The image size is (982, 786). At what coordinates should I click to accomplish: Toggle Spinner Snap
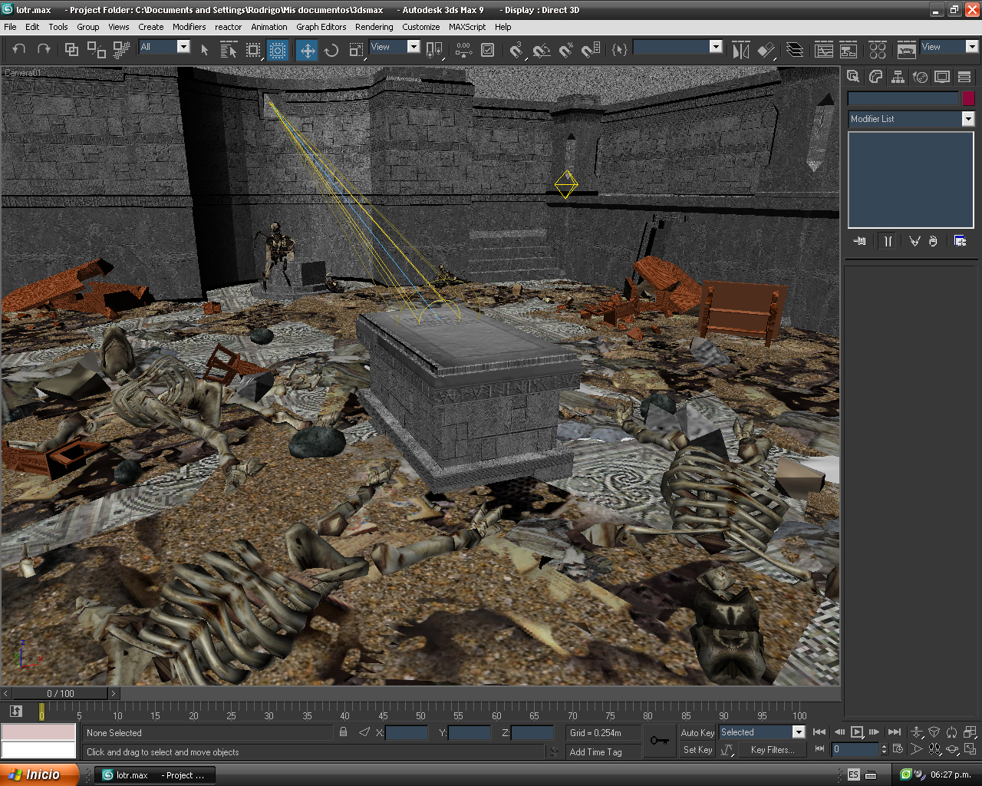pyautogui.click(x=591, y=50)
